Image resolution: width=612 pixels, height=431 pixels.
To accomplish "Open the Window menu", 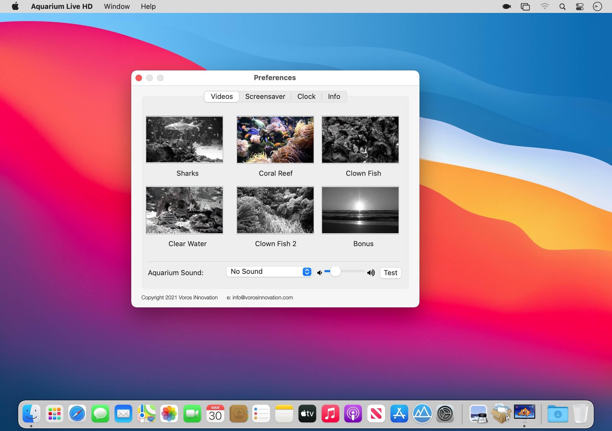I will point(117,6).
